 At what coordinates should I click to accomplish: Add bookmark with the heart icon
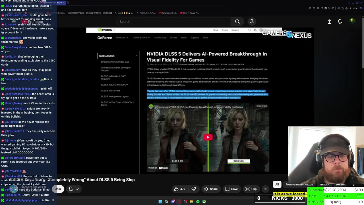tap(333, 8)
